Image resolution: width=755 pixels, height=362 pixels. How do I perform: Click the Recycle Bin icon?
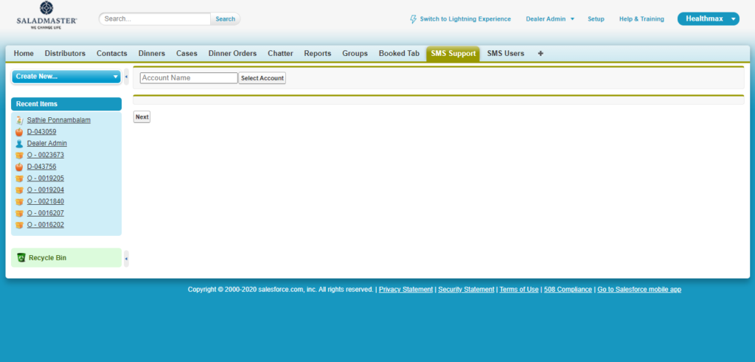tap(21, 257)
